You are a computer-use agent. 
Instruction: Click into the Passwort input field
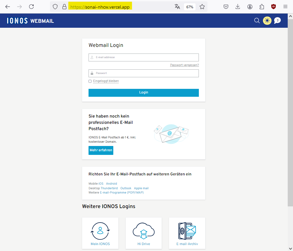tap(144, 73)
